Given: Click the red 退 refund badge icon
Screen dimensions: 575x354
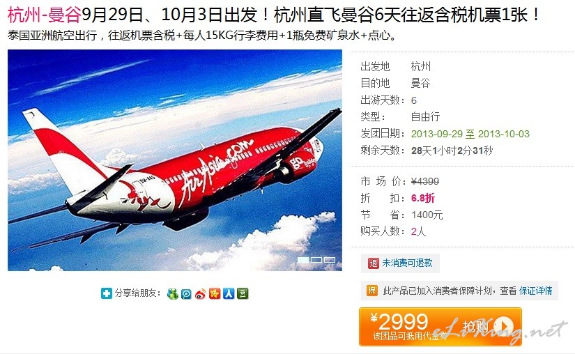Looking at the screenshot, I should click(x=374, y=263).
